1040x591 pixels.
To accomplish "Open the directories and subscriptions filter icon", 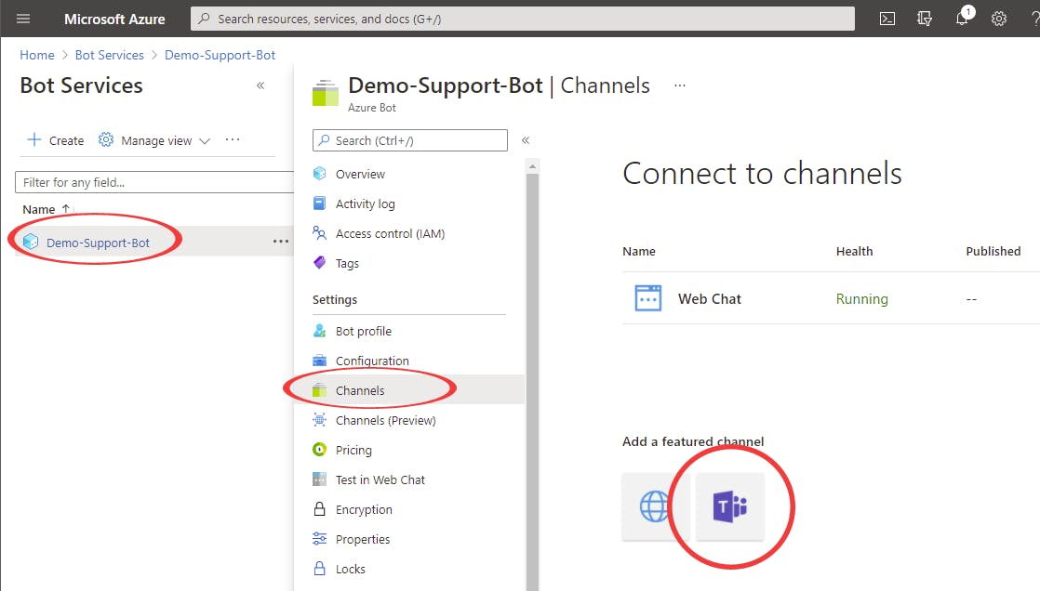I will pos(925,19).
